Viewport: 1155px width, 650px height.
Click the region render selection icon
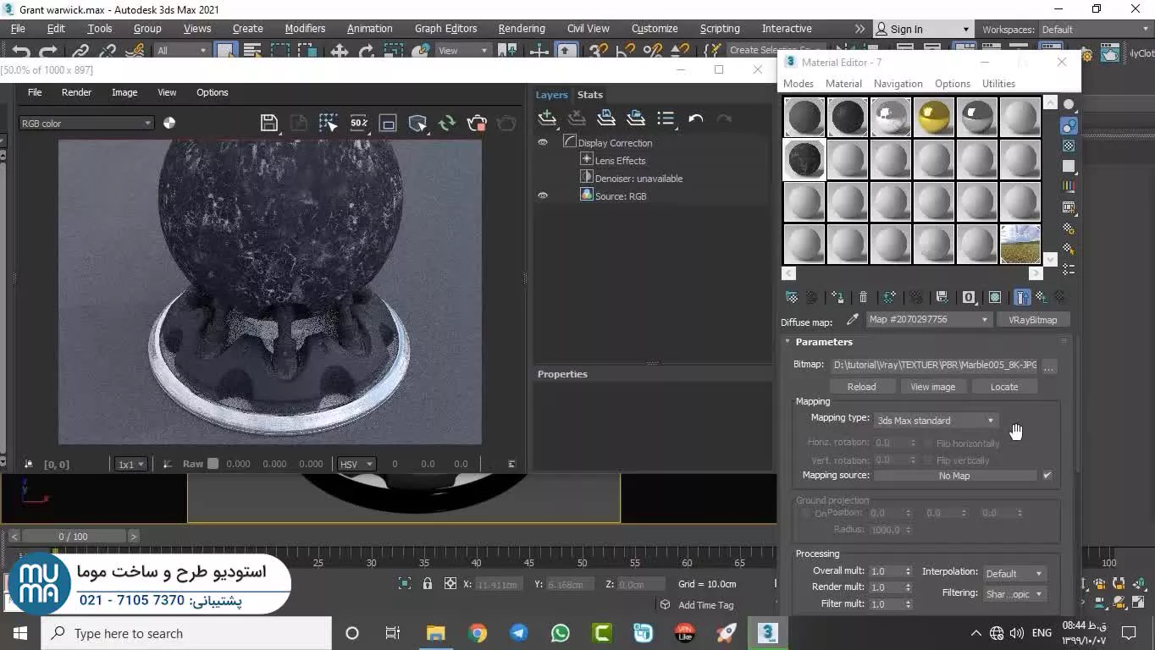coord(329,124)
